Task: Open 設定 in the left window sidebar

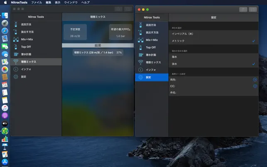Action: 36,77
